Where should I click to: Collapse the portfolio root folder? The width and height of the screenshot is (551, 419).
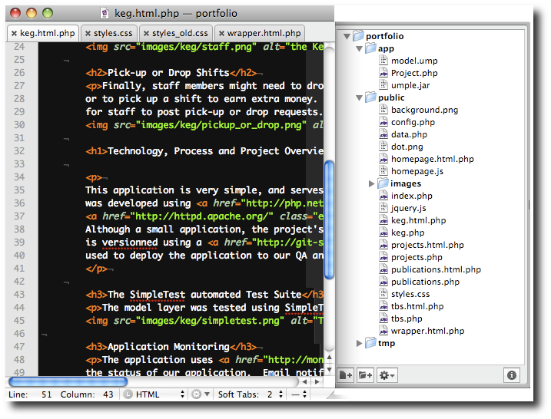point(347,36)
